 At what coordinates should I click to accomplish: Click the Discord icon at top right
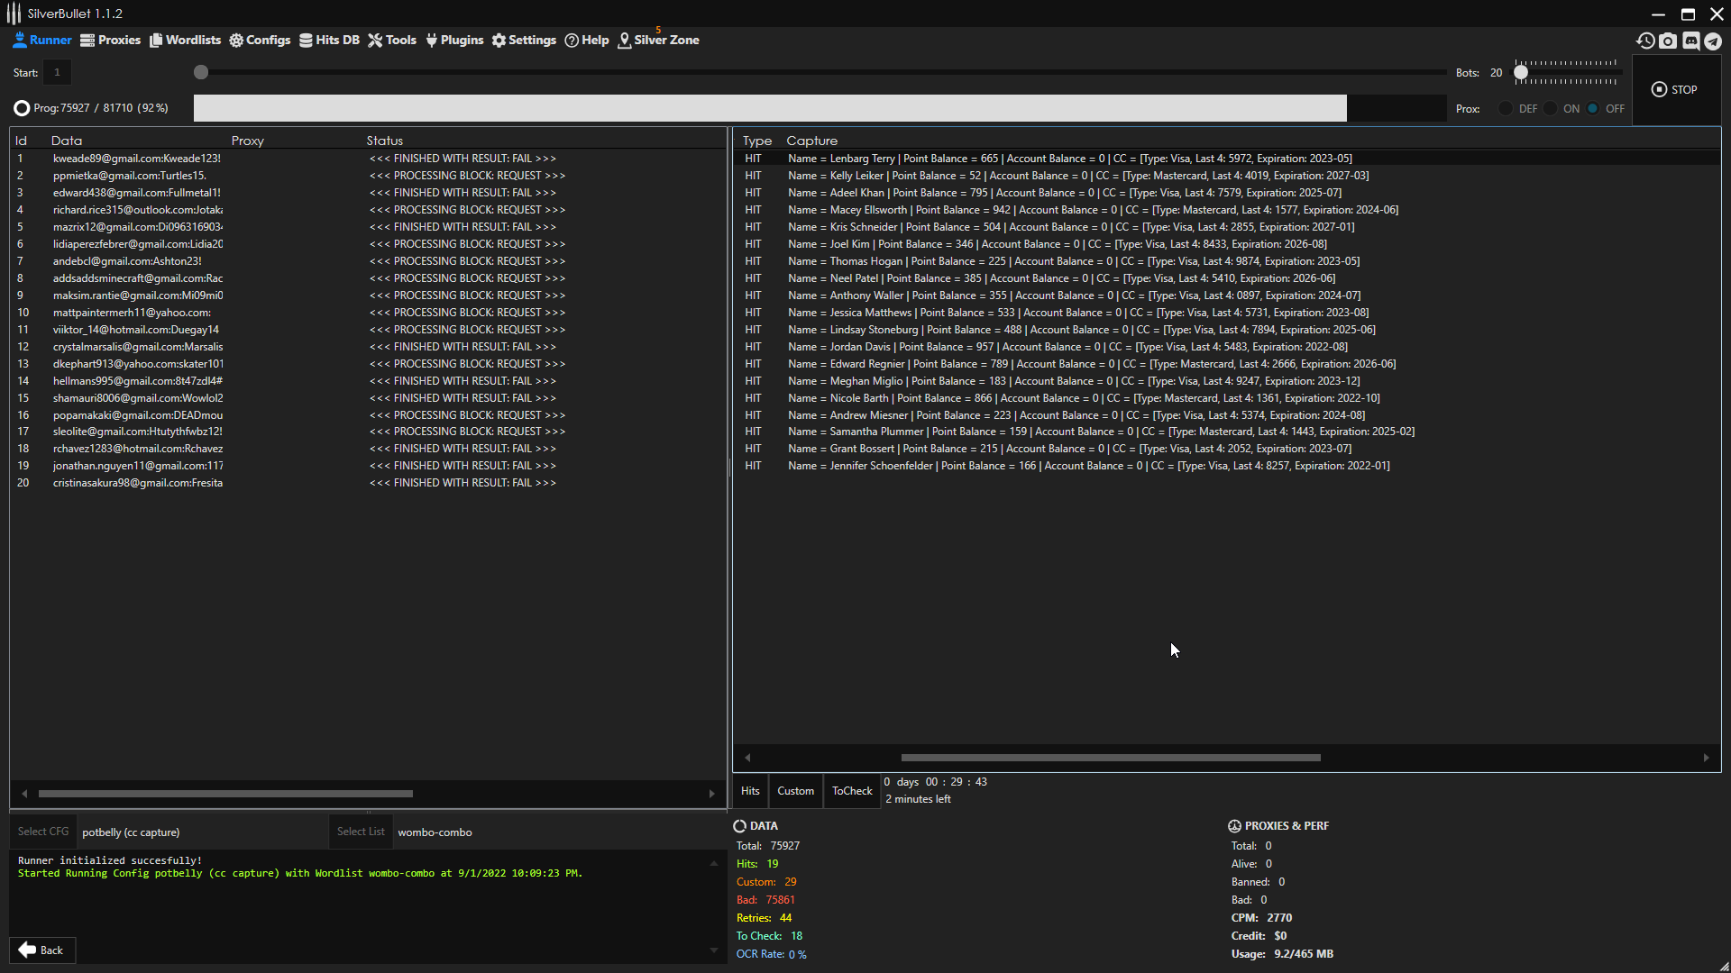[x=1690, y=41]
